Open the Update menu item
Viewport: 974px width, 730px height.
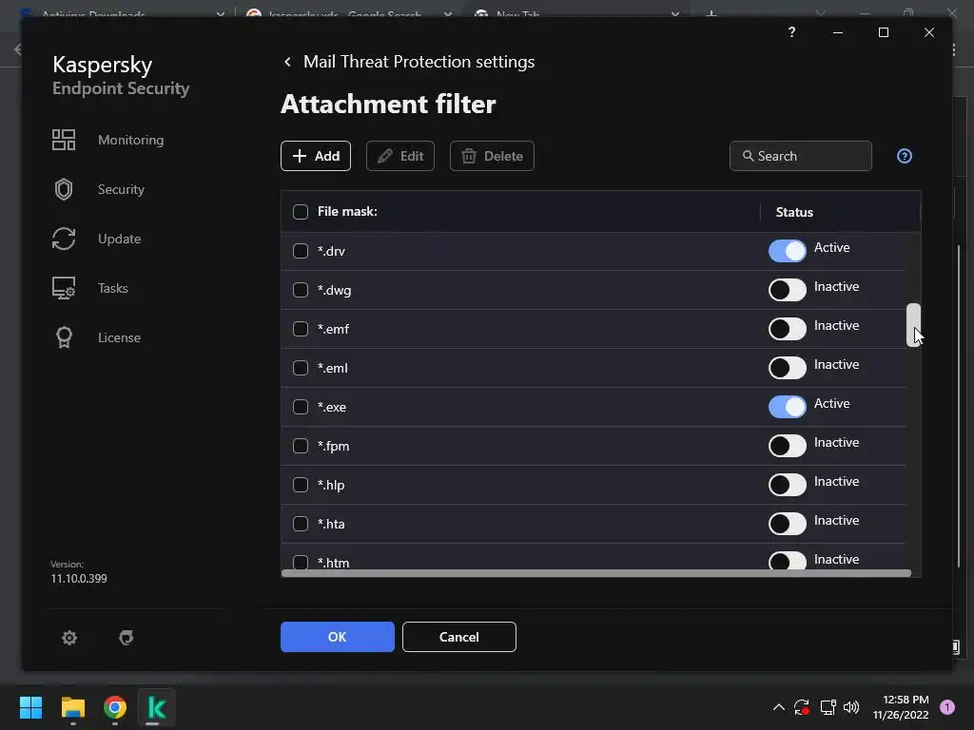pyautogui.click(x=119, y=239)
